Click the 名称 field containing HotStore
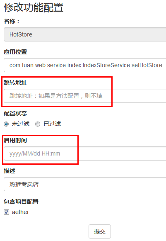This screenshot has height=241, width=166. 85,34
